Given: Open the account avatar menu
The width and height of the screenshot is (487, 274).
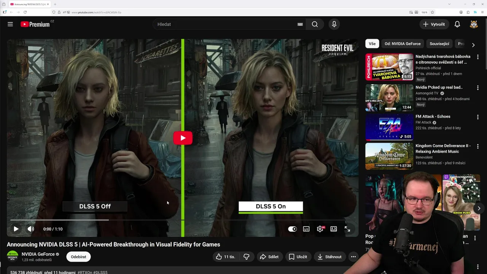Looking at the screenshot, I should click(474, 24).
